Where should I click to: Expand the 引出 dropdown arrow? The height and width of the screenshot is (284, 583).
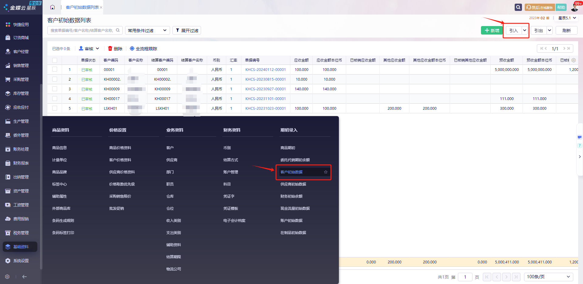pyautogui.click(x=550, y=30)
